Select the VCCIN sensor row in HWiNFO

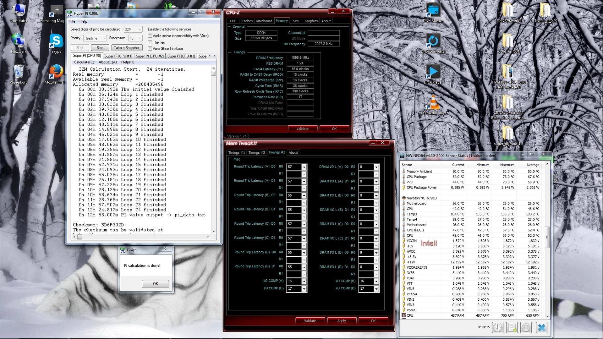pyautogui.click(x=471, y=241)
